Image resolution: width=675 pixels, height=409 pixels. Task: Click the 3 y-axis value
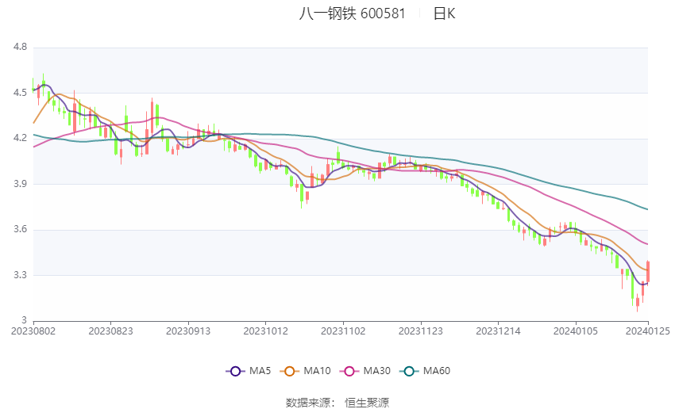(x=24, y=320)
